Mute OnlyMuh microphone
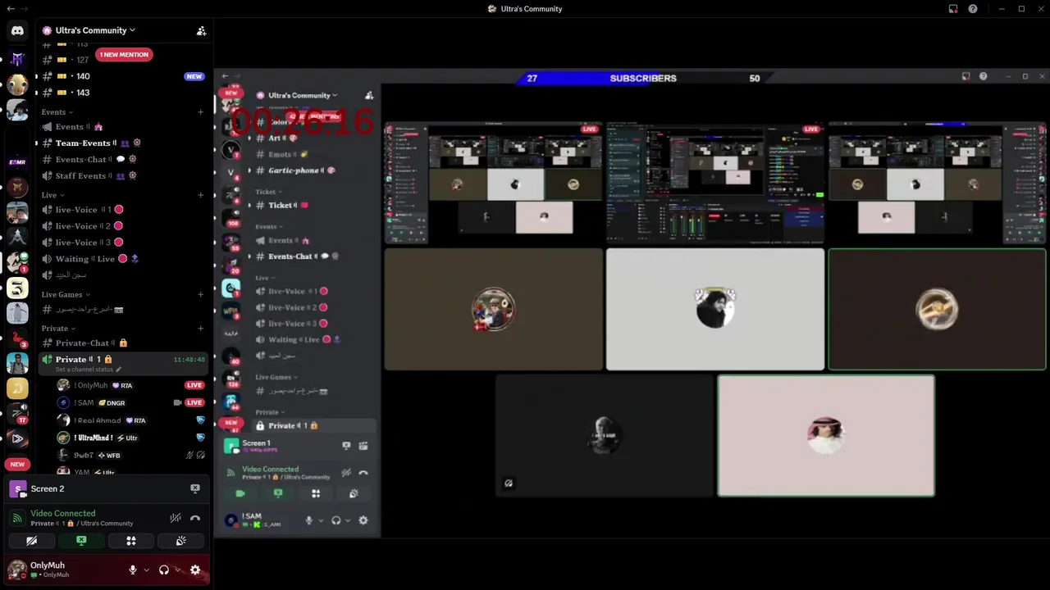The image size is (1050, 590). (133, 570)
